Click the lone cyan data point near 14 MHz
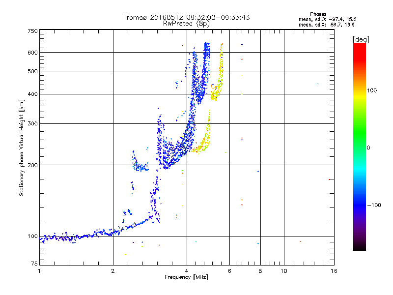Image resolution: width=393 pixels, height=295 pixels. (x=318, y=84)
